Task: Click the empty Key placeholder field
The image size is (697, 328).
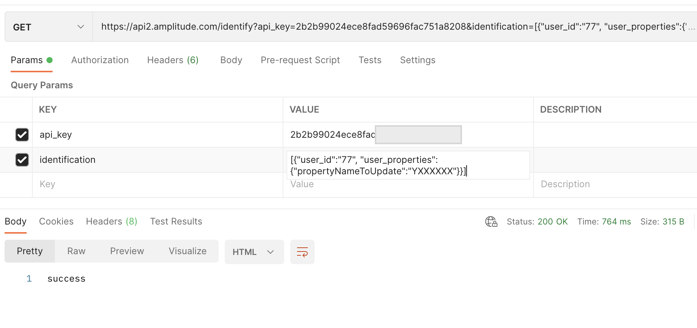Action: pos(158,185)
